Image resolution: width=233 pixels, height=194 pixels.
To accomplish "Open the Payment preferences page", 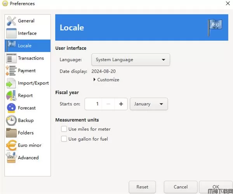I will 28,70.
